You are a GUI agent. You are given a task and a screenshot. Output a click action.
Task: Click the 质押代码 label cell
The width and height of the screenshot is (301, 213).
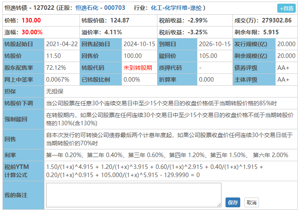pos(177,68)
